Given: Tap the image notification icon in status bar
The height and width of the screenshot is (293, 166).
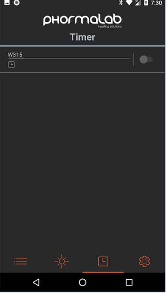Looking at the screenshot, I should click(x=7, y=3).
